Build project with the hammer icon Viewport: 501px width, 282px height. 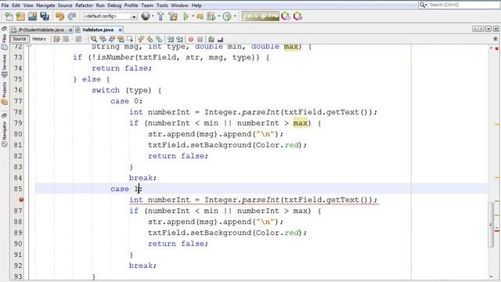[x=160, y=16]
